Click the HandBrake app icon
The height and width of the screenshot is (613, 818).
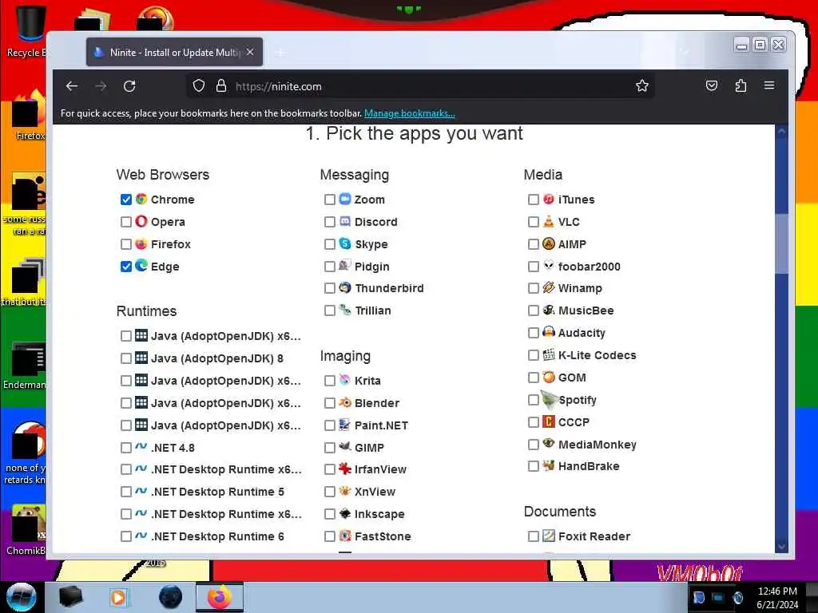point(548,465)
